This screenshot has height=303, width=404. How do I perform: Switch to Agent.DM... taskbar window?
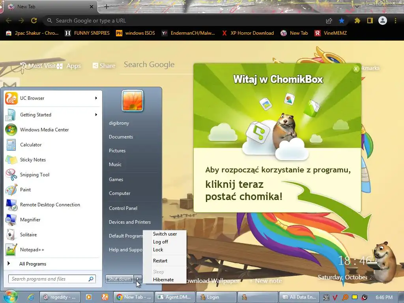[x=174, y=297]
